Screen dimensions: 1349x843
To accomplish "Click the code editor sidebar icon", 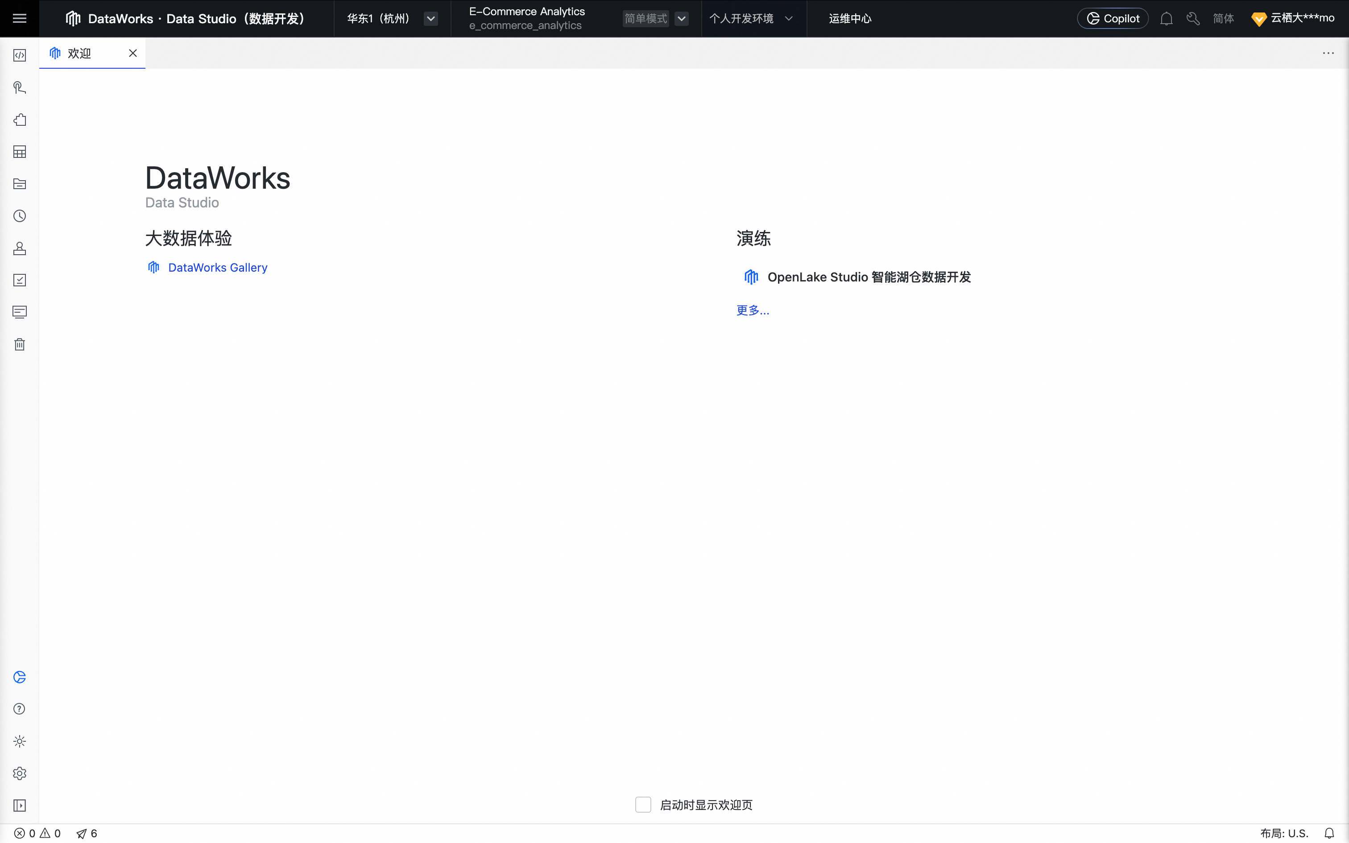I will [20, 55].
